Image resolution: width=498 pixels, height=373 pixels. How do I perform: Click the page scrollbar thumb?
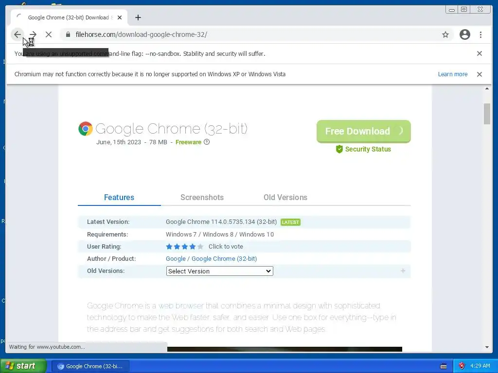point(487,114)
